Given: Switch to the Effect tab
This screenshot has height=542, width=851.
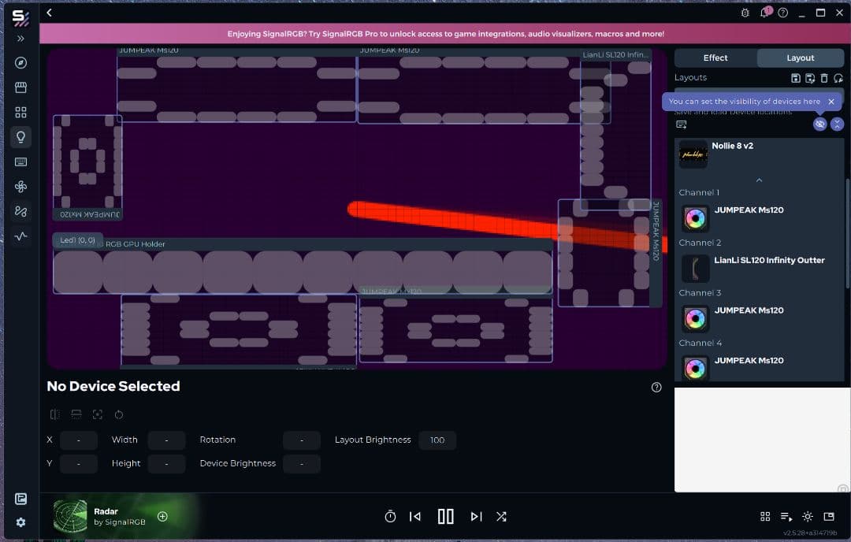Looking at the screenshot, I should pos(715,58).
